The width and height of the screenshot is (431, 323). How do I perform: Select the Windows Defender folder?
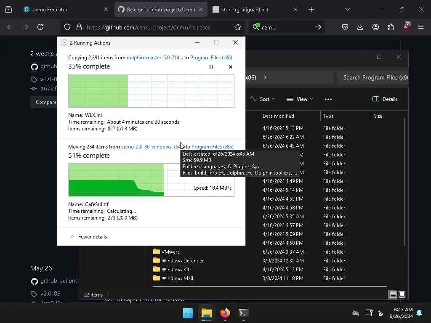click(183, 261)
